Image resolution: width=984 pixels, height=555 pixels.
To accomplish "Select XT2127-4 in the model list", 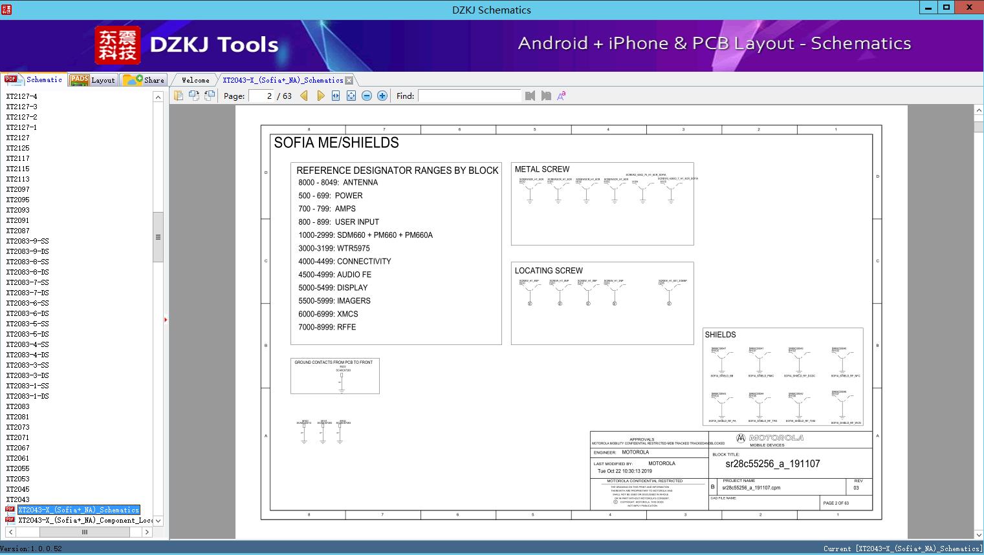I will click(21, 96).
